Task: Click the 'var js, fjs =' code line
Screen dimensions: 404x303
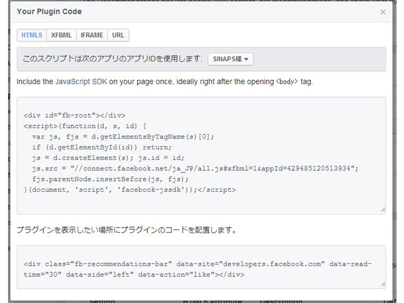Action: click(123, 136)
